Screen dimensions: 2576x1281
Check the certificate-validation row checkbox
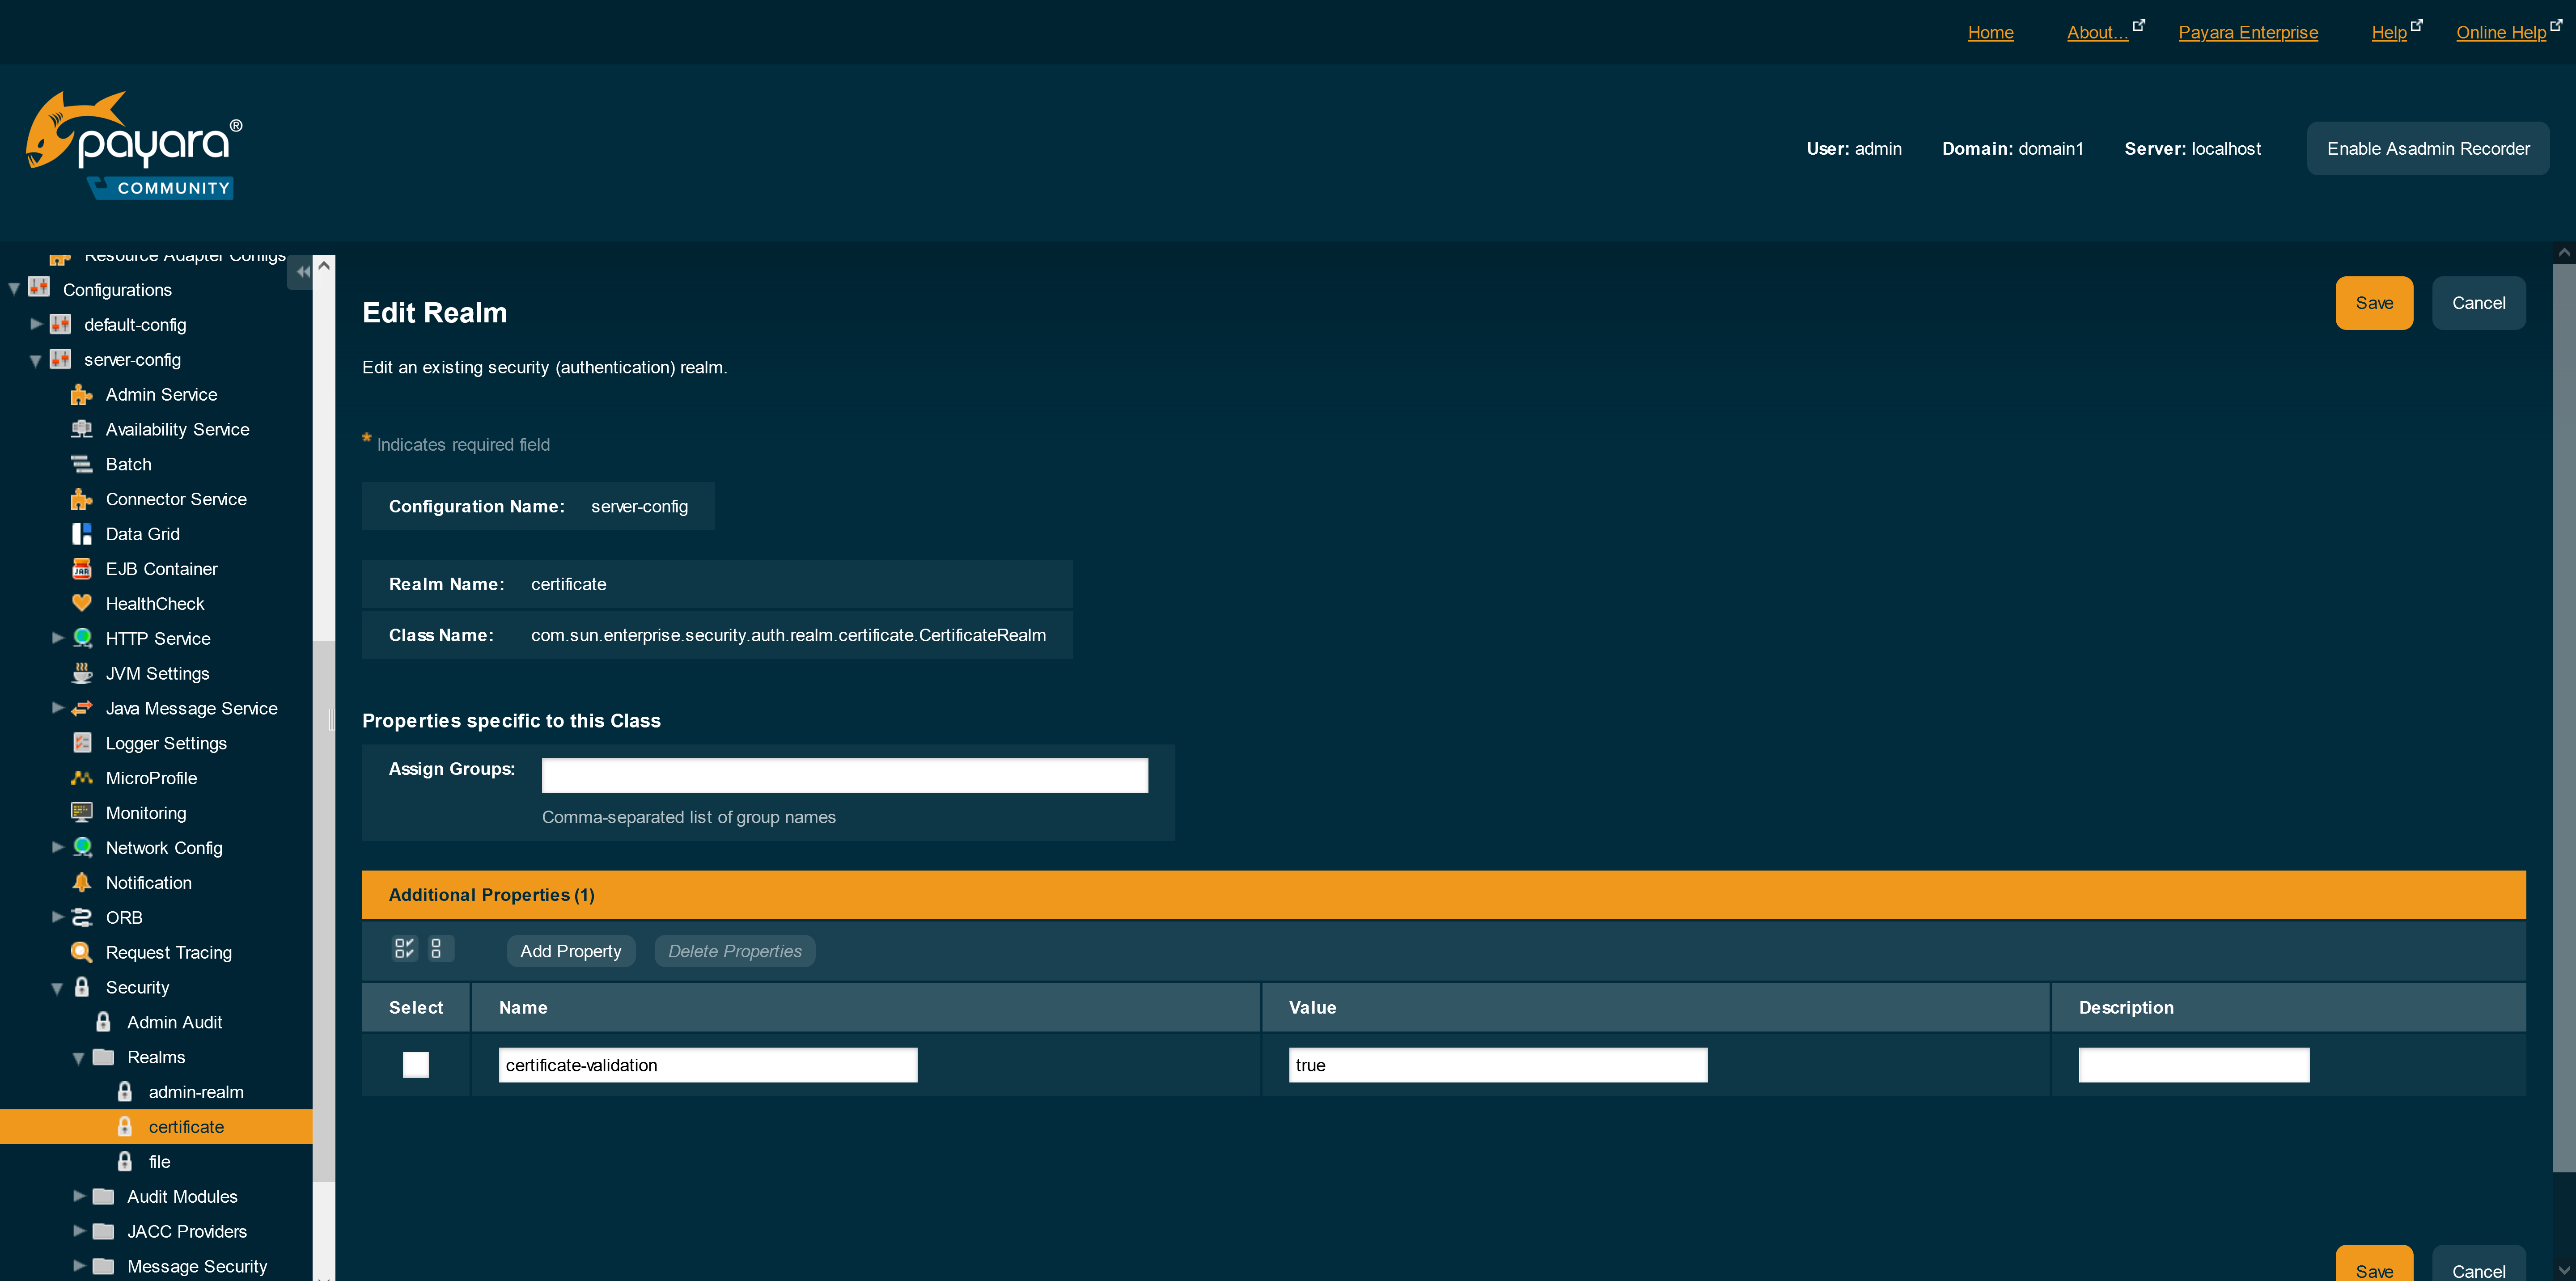point(415,1064)
